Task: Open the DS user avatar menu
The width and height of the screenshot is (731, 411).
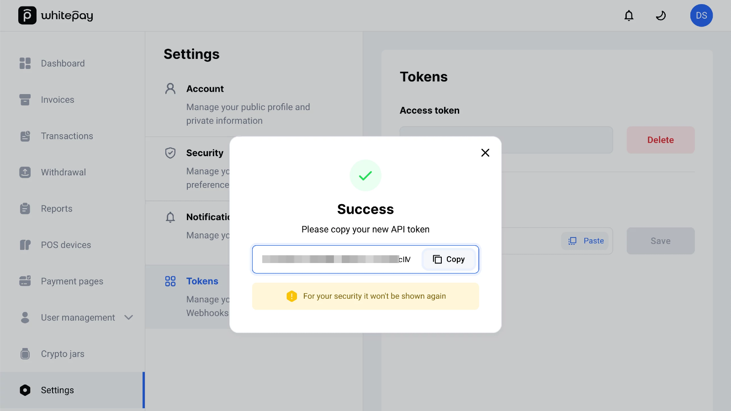Action: coord(701,16)
